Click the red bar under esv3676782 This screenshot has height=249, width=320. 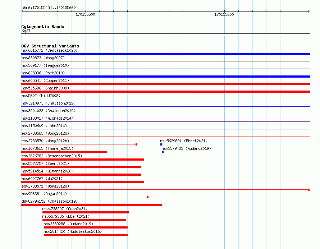click(x=83, y=160)
